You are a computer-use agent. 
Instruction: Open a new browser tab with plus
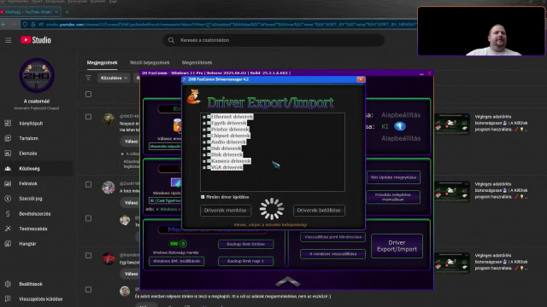(67, 12)
